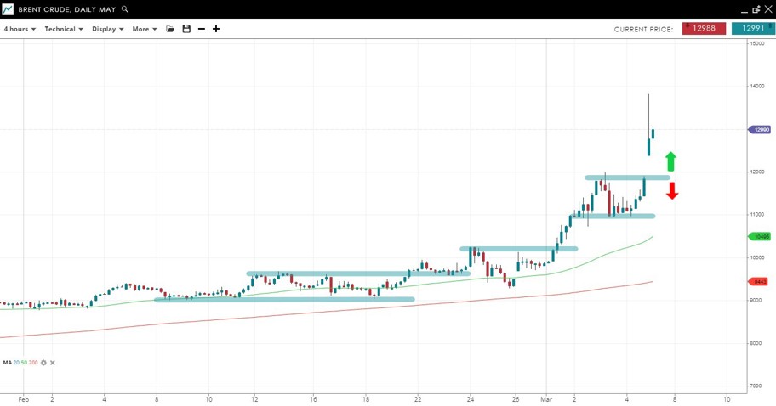
Task: Click the red down arrow on chart
Action: coord(671,190)
